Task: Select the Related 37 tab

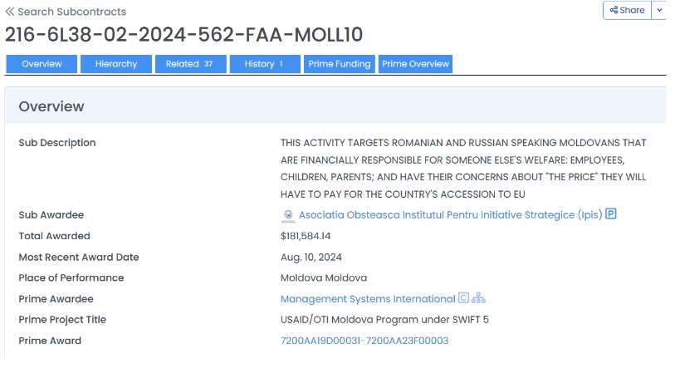Action: (190, 64)
